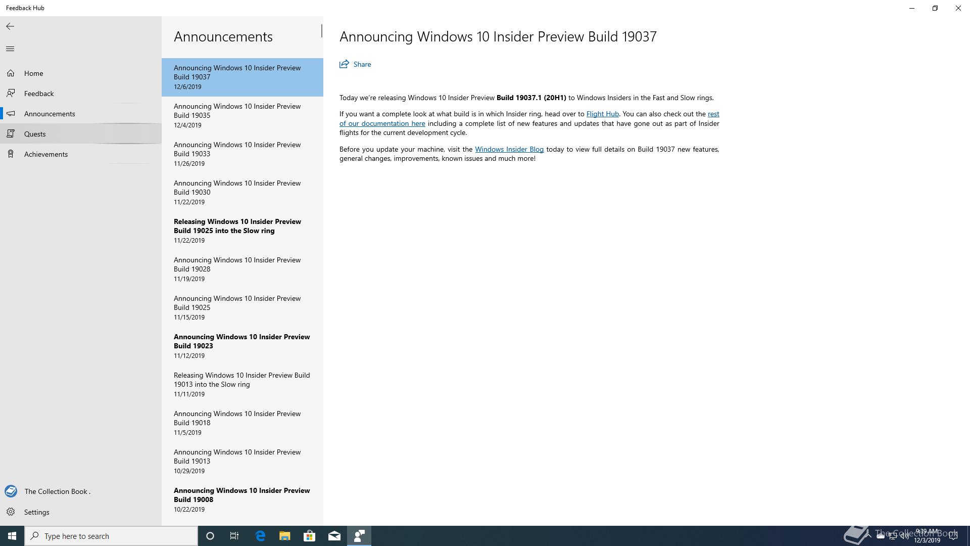Select Announcements navigation item
The image size is (970, 546).
click(81, 114)
